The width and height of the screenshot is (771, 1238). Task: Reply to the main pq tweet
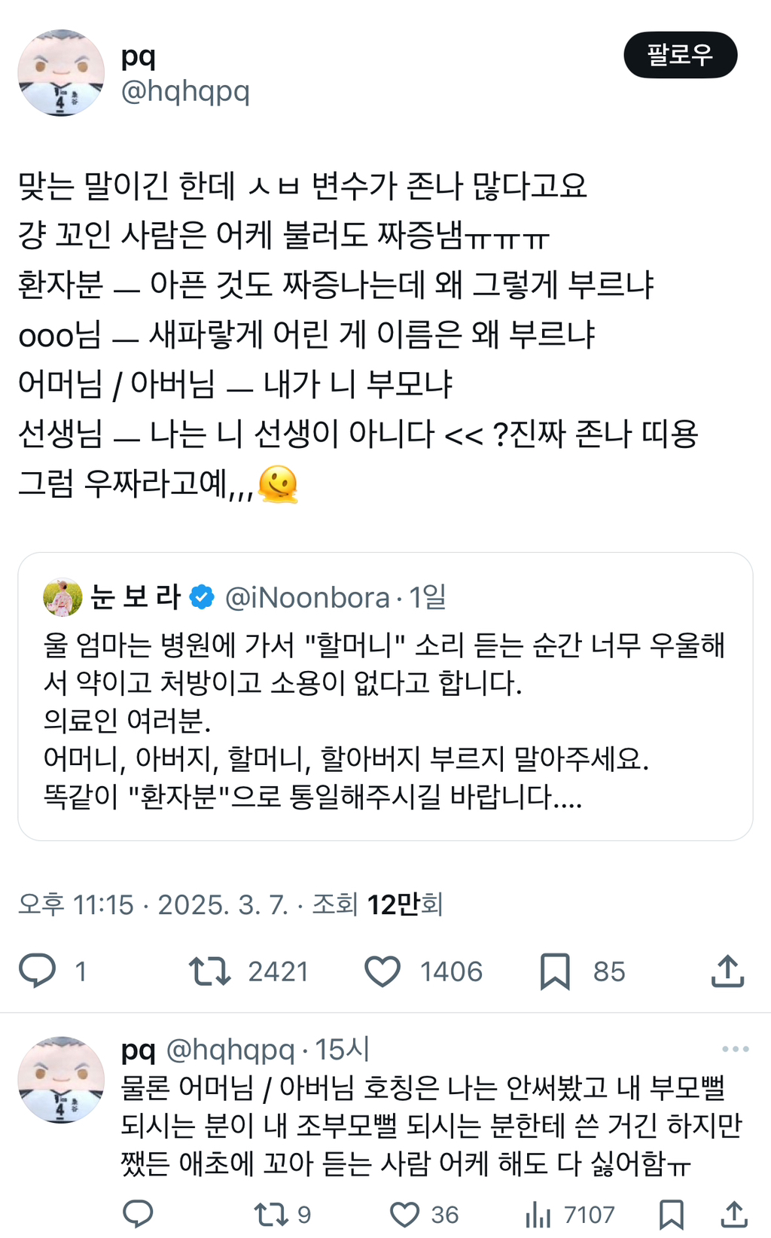tap(38, 971)
